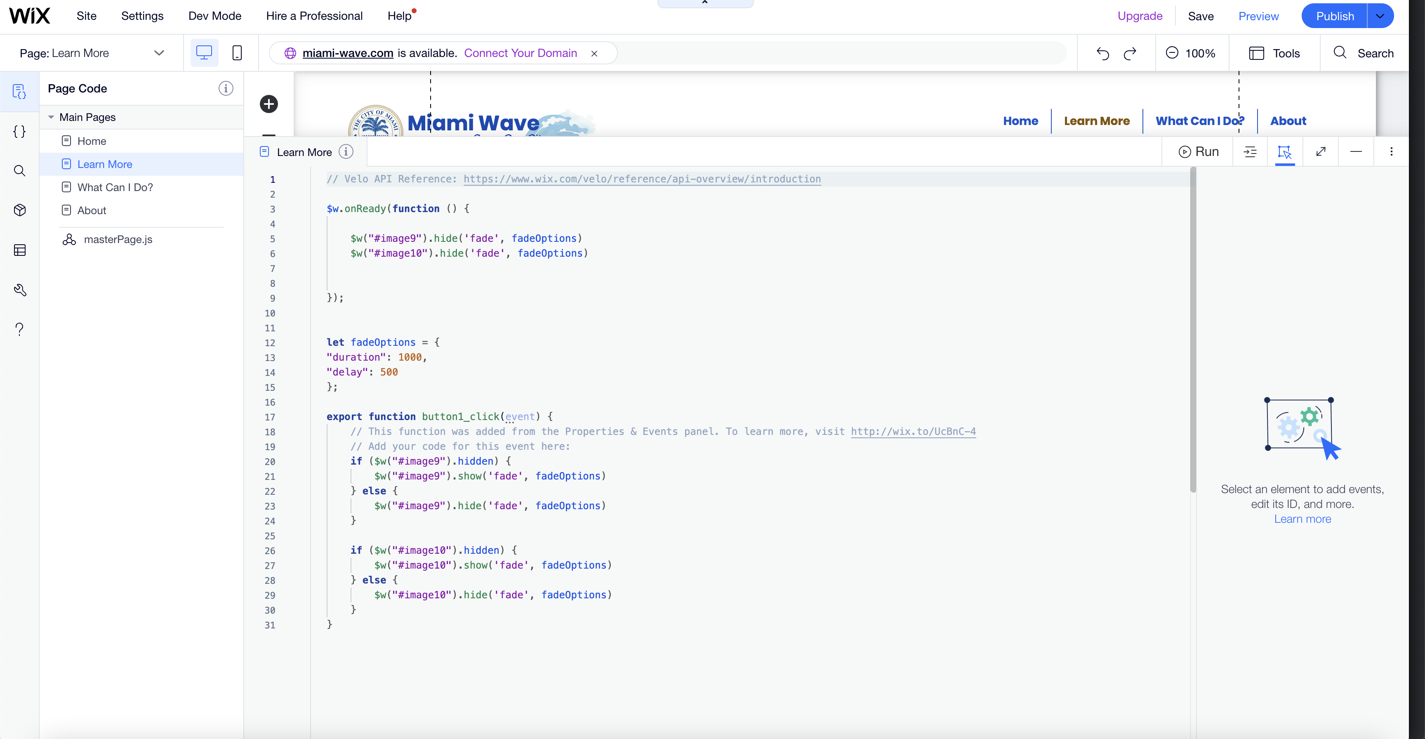Collapse the Main Pages tree section
Screen dimensions: 1425x739
tap(51, 117)
